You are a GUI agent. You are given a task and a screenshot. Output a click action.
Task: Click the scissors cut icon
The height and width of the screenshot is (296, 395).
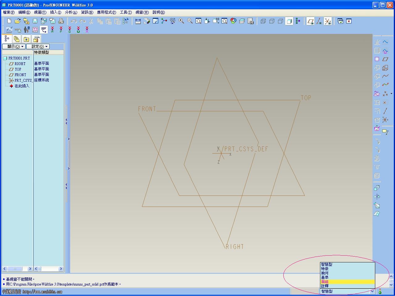[91, 21]
